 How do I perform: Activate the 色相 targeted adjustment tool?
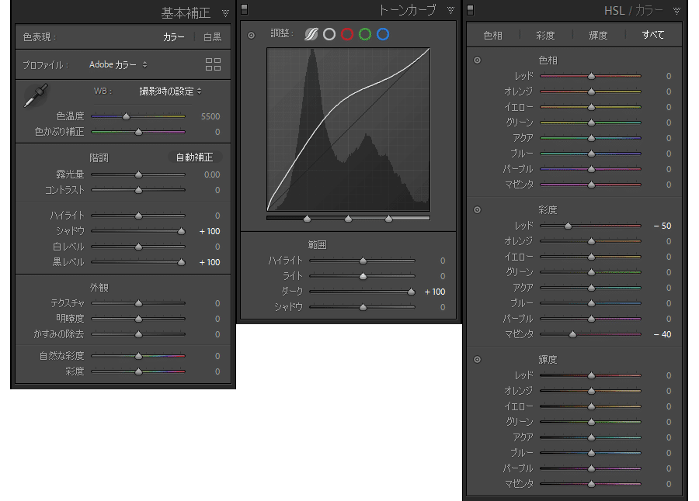477,60
